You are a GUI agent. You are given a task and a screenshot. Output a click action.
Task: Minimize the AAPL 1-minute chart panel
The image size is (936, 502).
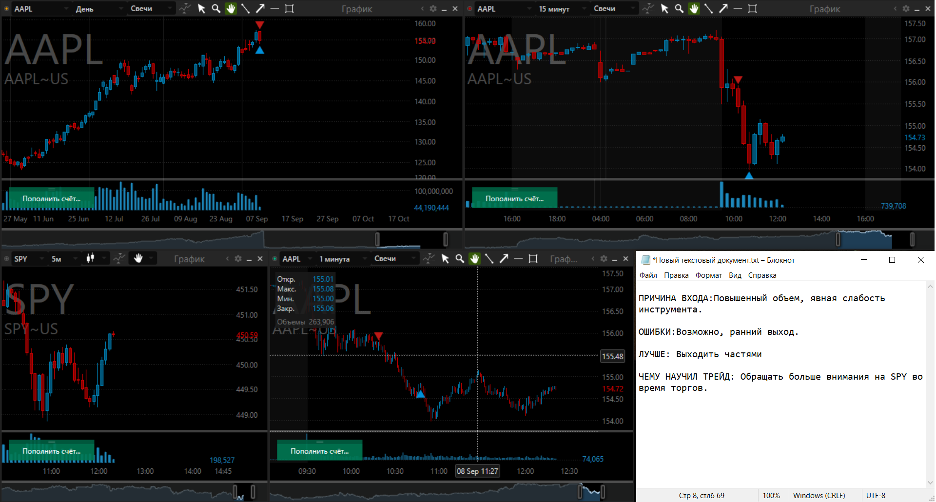(615, 259)
